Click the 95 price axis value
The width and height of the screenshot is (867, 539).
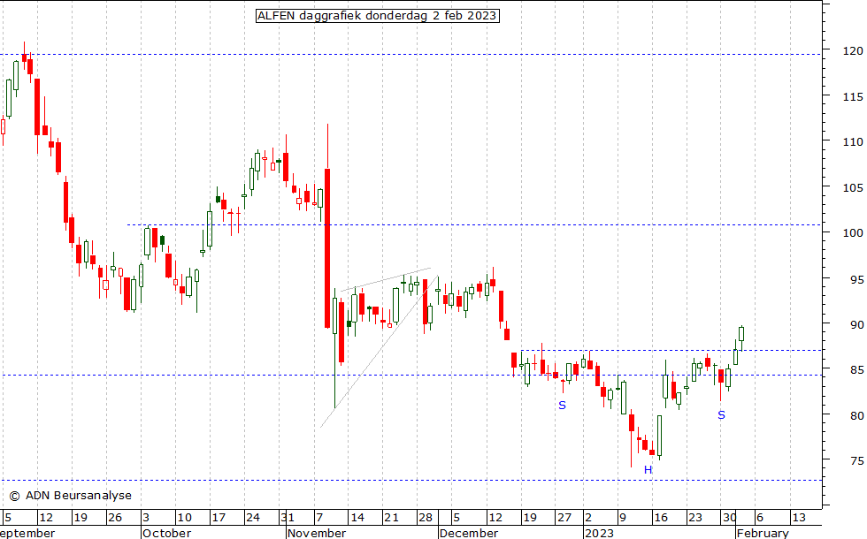click(856, 279)
